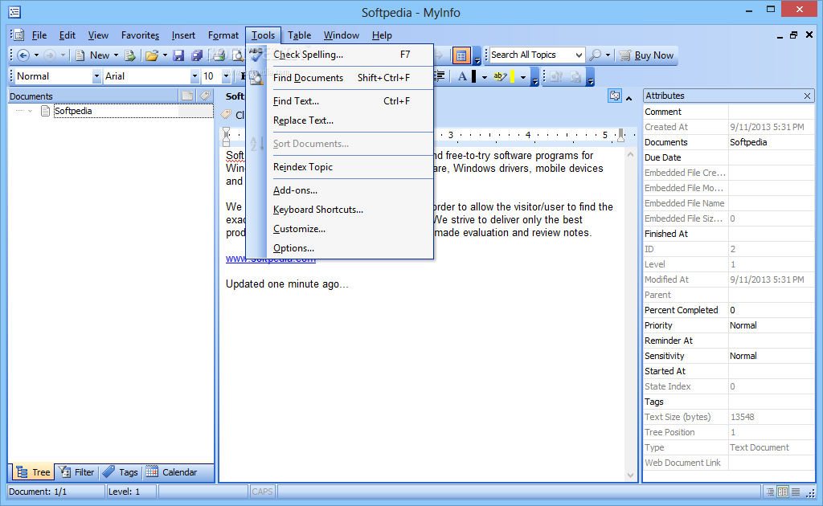Switch to the Tags tab
Image resolution: width=823 pixels, height=506 pixels.
click(121, 472)
